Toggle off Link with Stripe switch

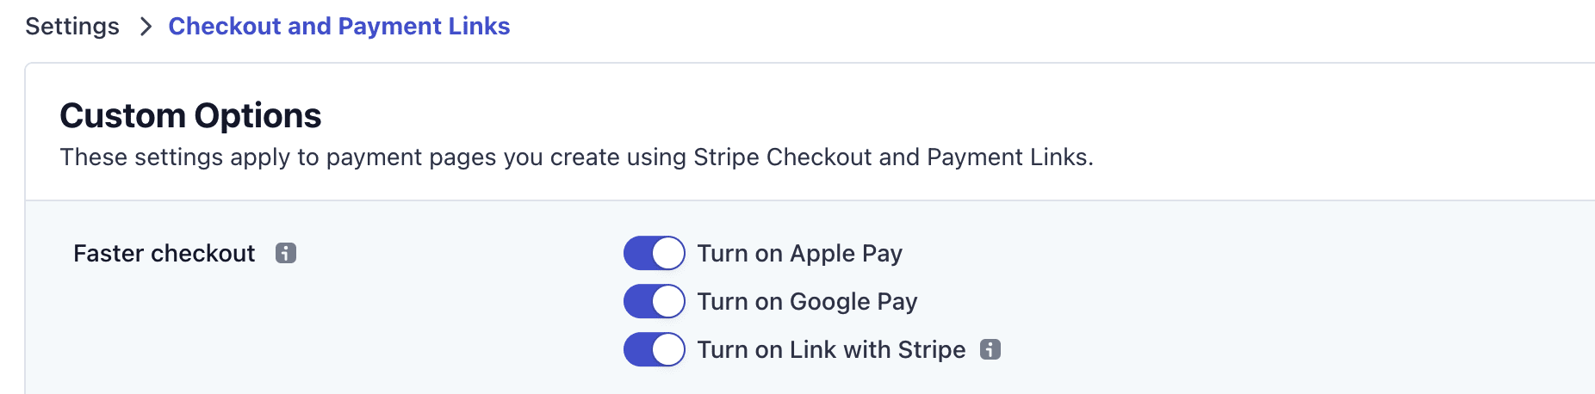[655, 349]
